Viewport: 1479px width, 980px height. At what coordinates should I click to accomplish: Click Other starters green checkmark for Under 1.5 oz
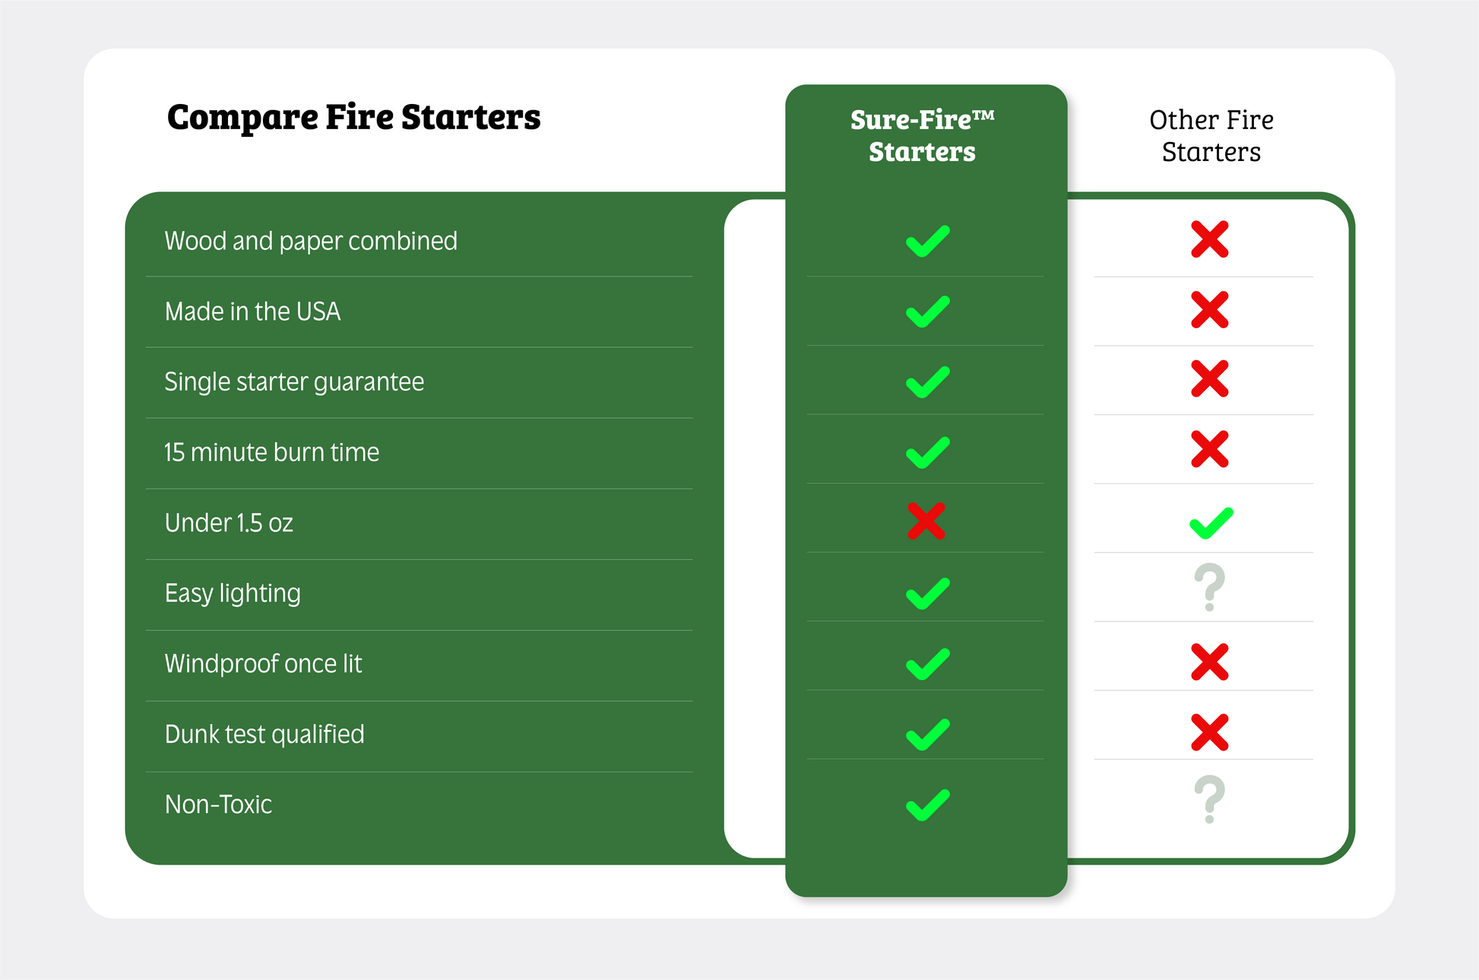[1211, 523]
